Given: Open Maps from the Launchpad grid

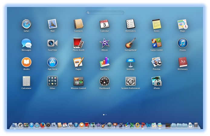Looking at the screenshot, I should (x=182, y=24).
